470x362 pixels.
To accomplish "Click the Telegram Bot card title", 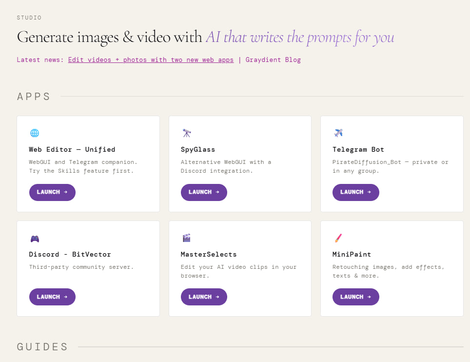I will (358, 150).
